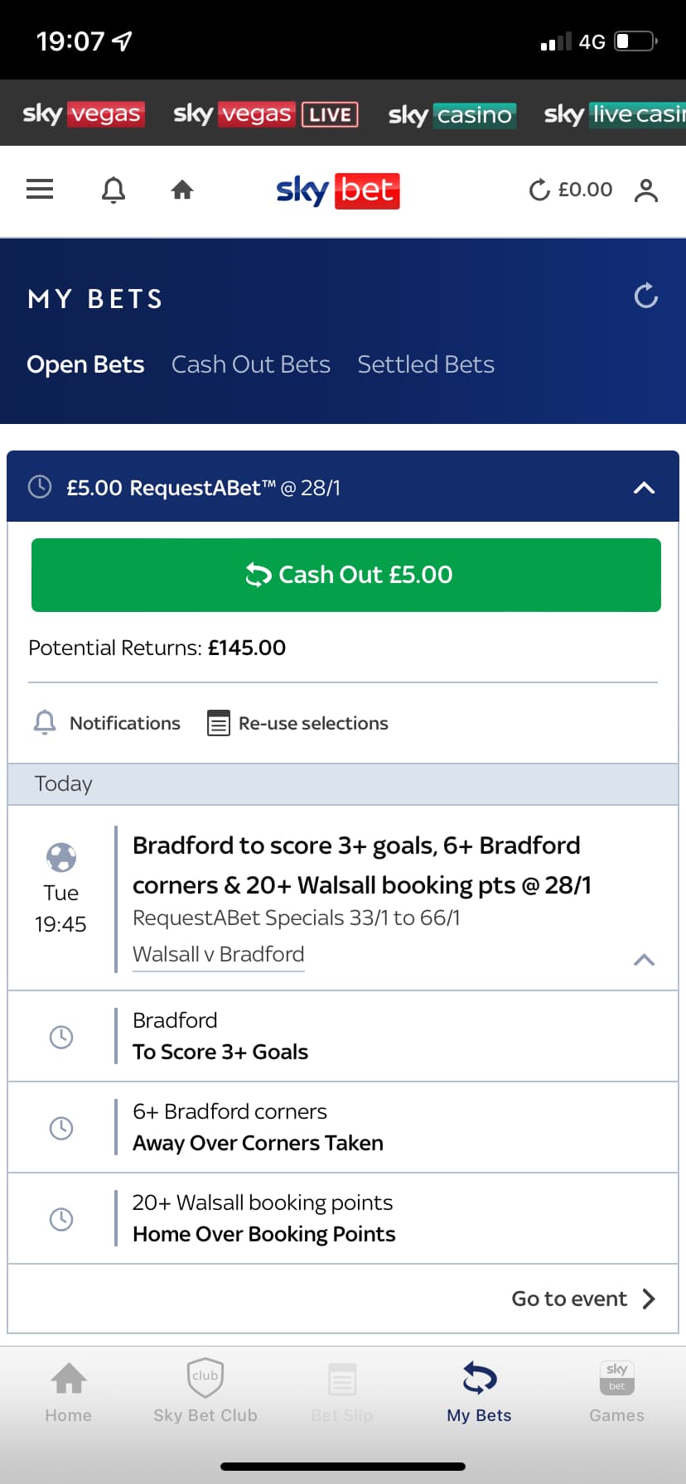Follow Go to event arrow
This screenshot has width=686, height=1484.
pyautogui.click(x=584, y=1298)
